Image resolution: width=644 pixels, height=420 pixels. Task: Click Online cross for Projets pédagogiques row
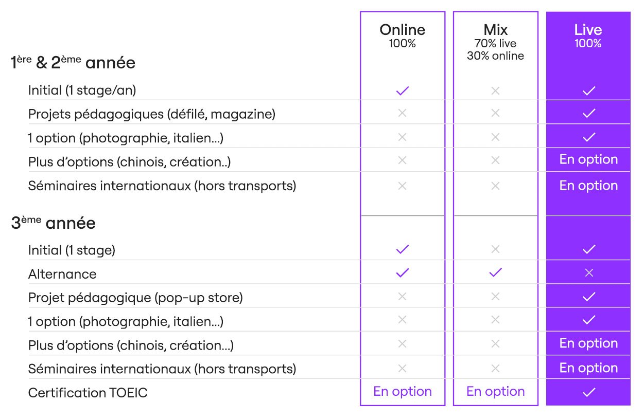pos(403,113)
